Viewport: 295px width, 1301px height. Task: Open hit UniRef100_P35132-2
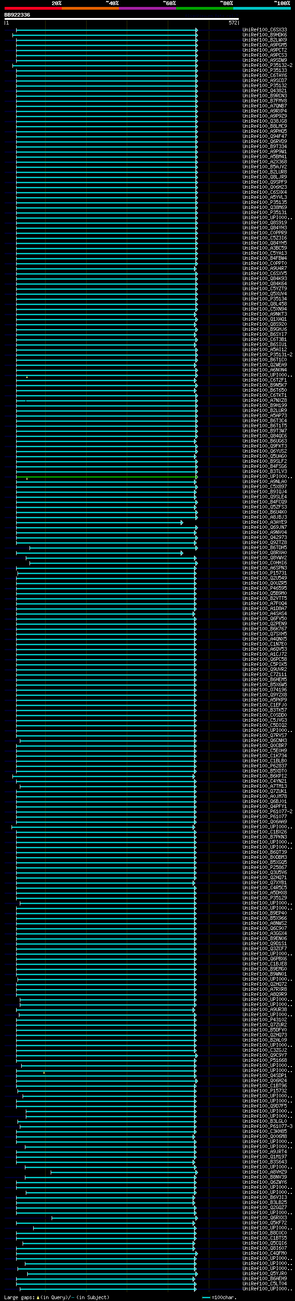coord(267,66)
